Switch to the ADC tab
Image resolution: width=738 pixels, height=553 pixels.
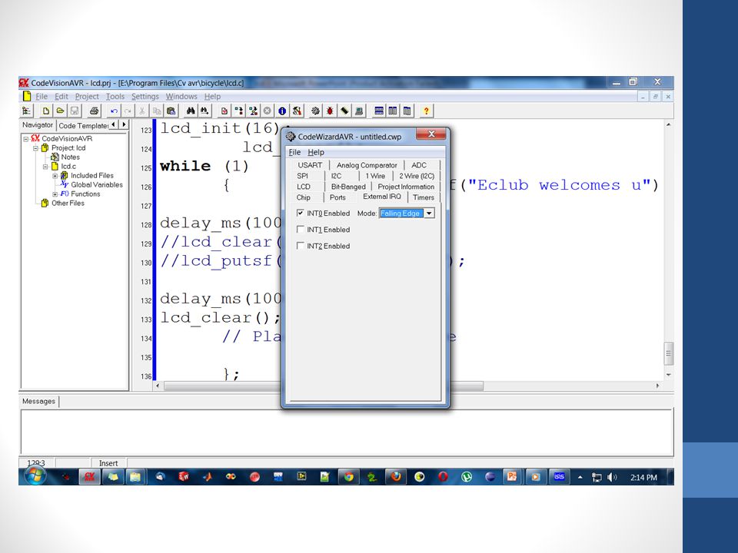point(419,165)
